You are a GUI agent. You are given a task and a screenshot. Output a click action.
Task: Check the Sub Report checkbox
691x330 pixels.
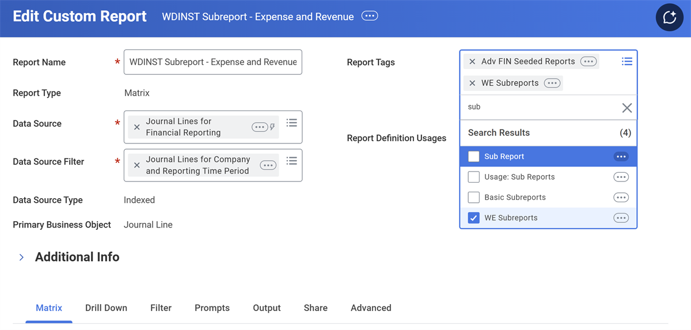(474, 157)
